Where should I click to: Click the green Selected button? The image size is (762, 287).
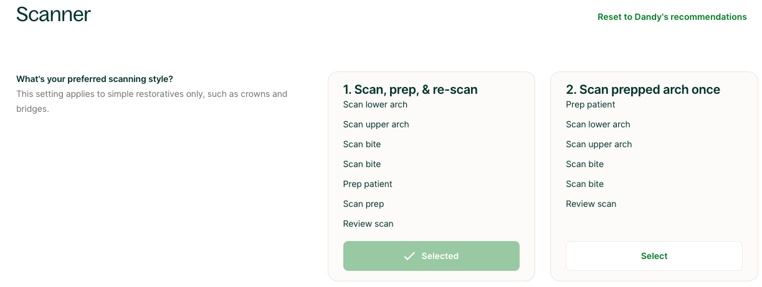coord(431,256)
